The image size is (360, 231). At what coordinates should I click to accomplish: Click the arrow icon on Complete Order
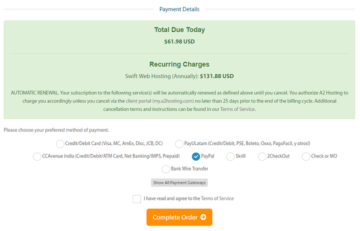203,217
